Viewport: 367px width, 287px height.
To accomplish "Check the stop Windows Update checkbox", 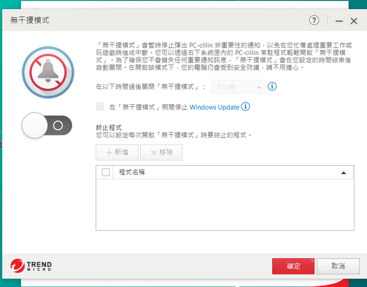I will coord(100,107).
